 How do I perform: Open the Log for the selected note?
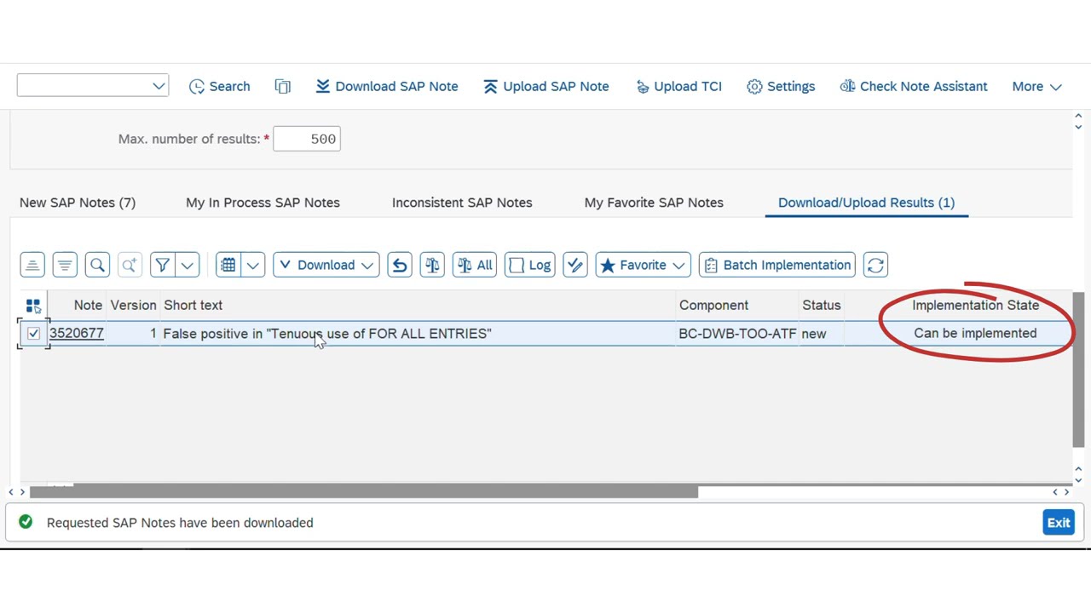[529, 265]
